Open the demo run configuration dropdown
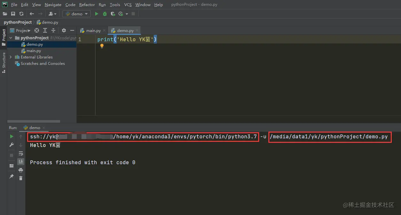This screenshot has height=215, width=401. (x=77, y=14)
